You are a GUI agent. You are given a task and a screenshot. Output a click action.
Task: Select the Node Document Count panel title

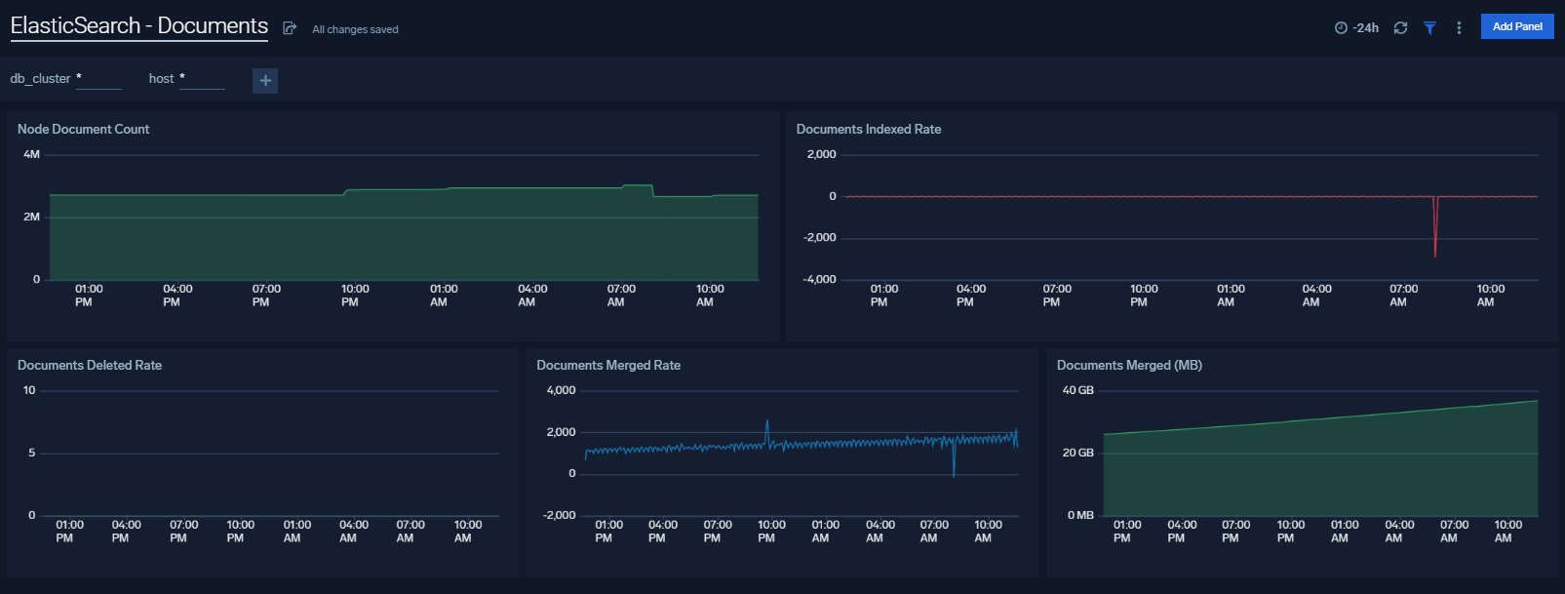[84, 129]
